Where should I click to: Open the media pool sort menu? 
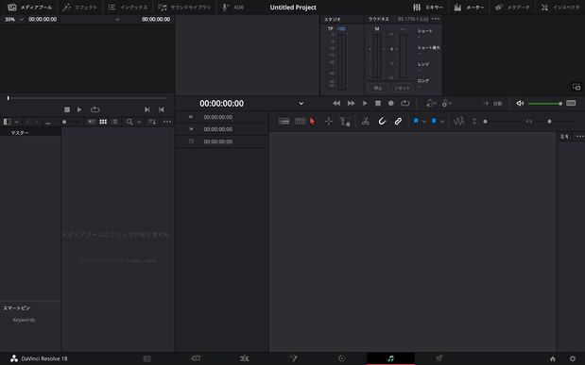coord(152,122)
